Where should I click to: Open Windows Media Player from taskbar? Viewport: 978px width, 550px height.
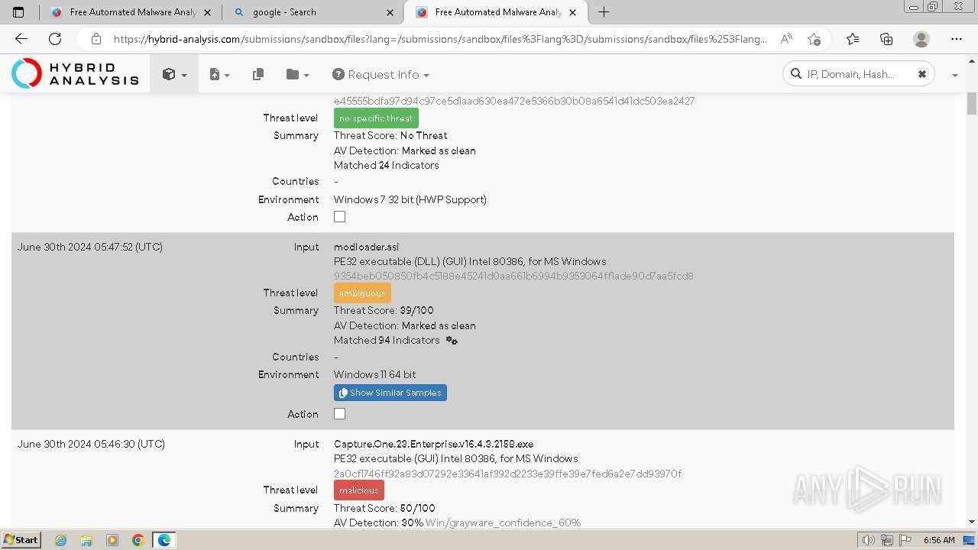112,540
